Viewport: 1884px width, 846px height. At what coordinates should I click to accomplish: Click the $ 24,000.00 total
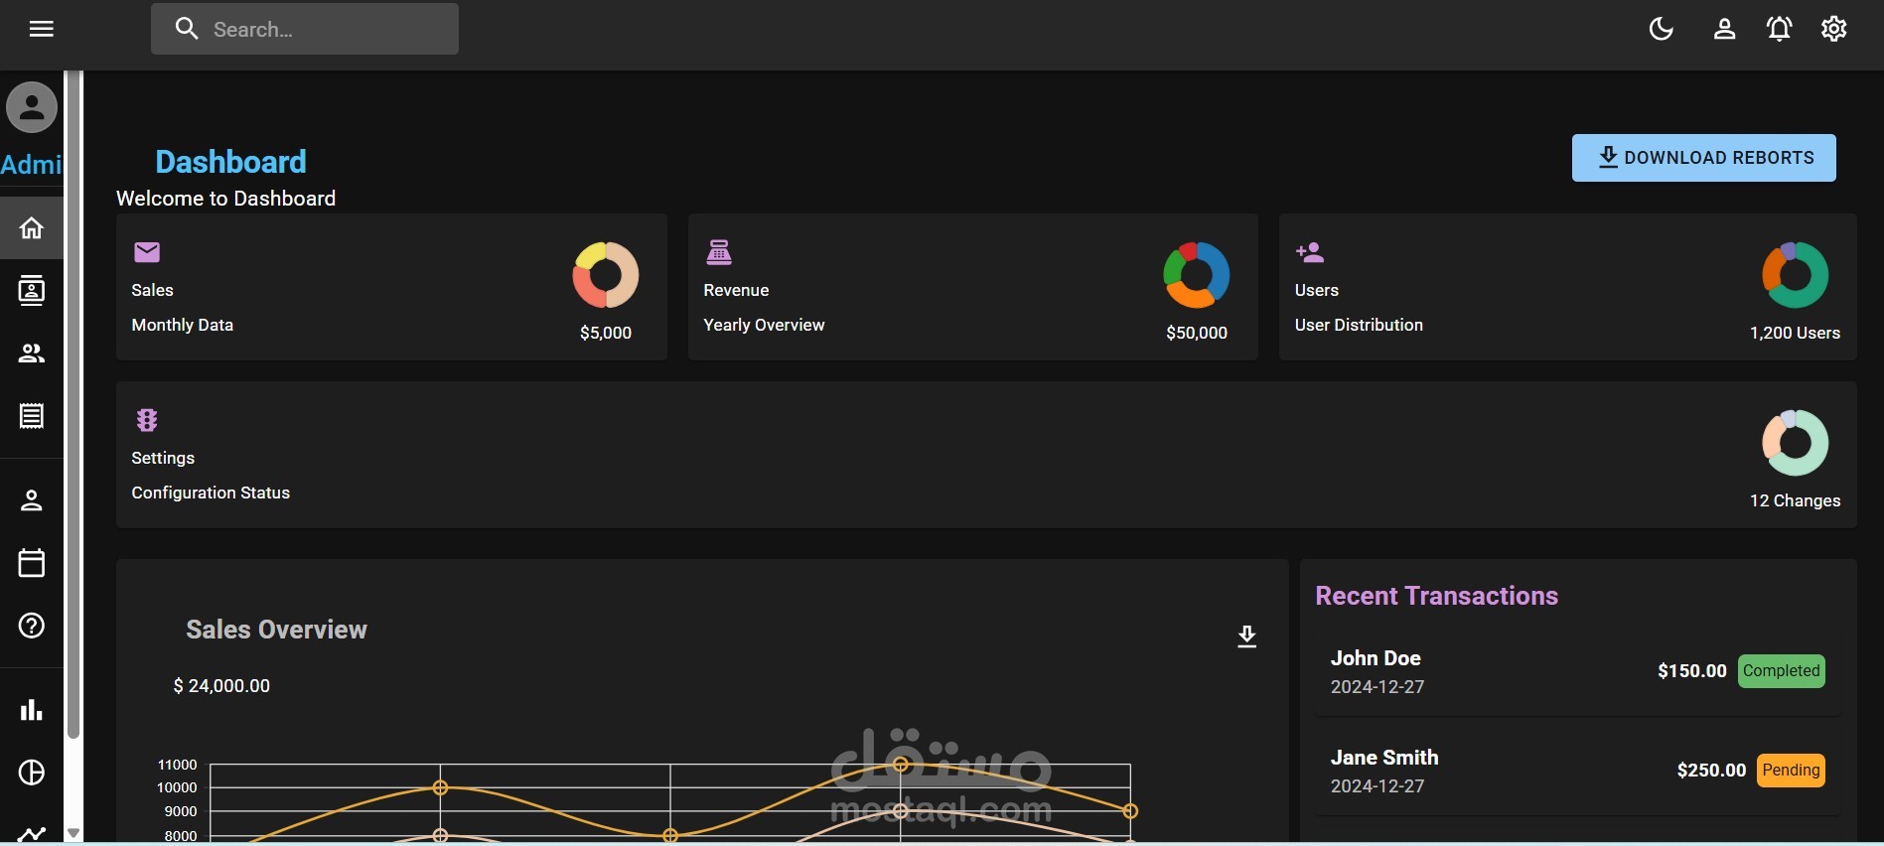pos(221,686)
